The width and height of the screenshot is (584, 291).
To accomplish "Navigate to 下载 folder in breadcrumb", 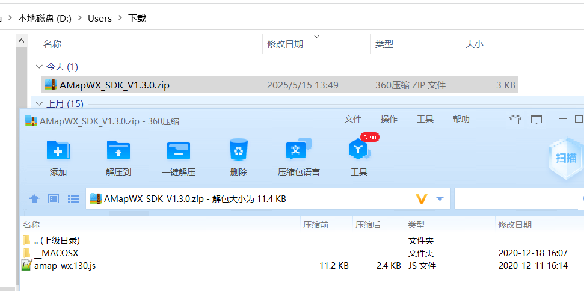I will tap(137, 18).
